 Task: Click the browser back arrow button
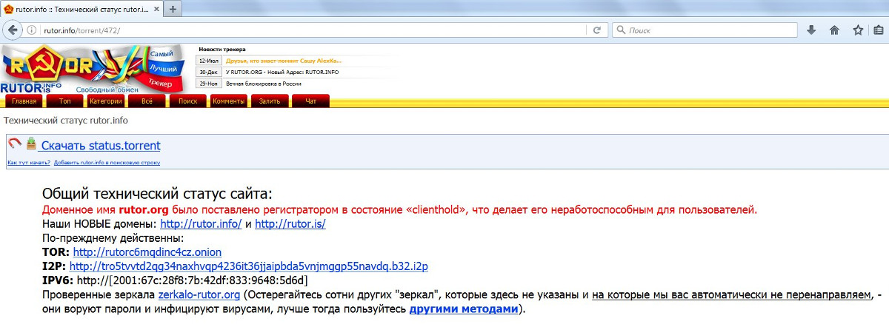(13, 30)
